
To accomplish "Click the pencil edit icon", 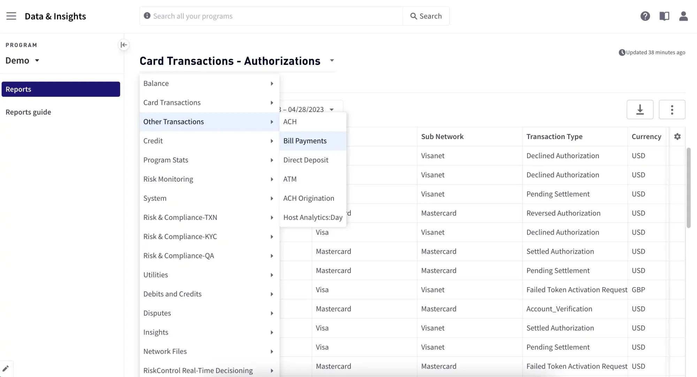I will [6, 369].
